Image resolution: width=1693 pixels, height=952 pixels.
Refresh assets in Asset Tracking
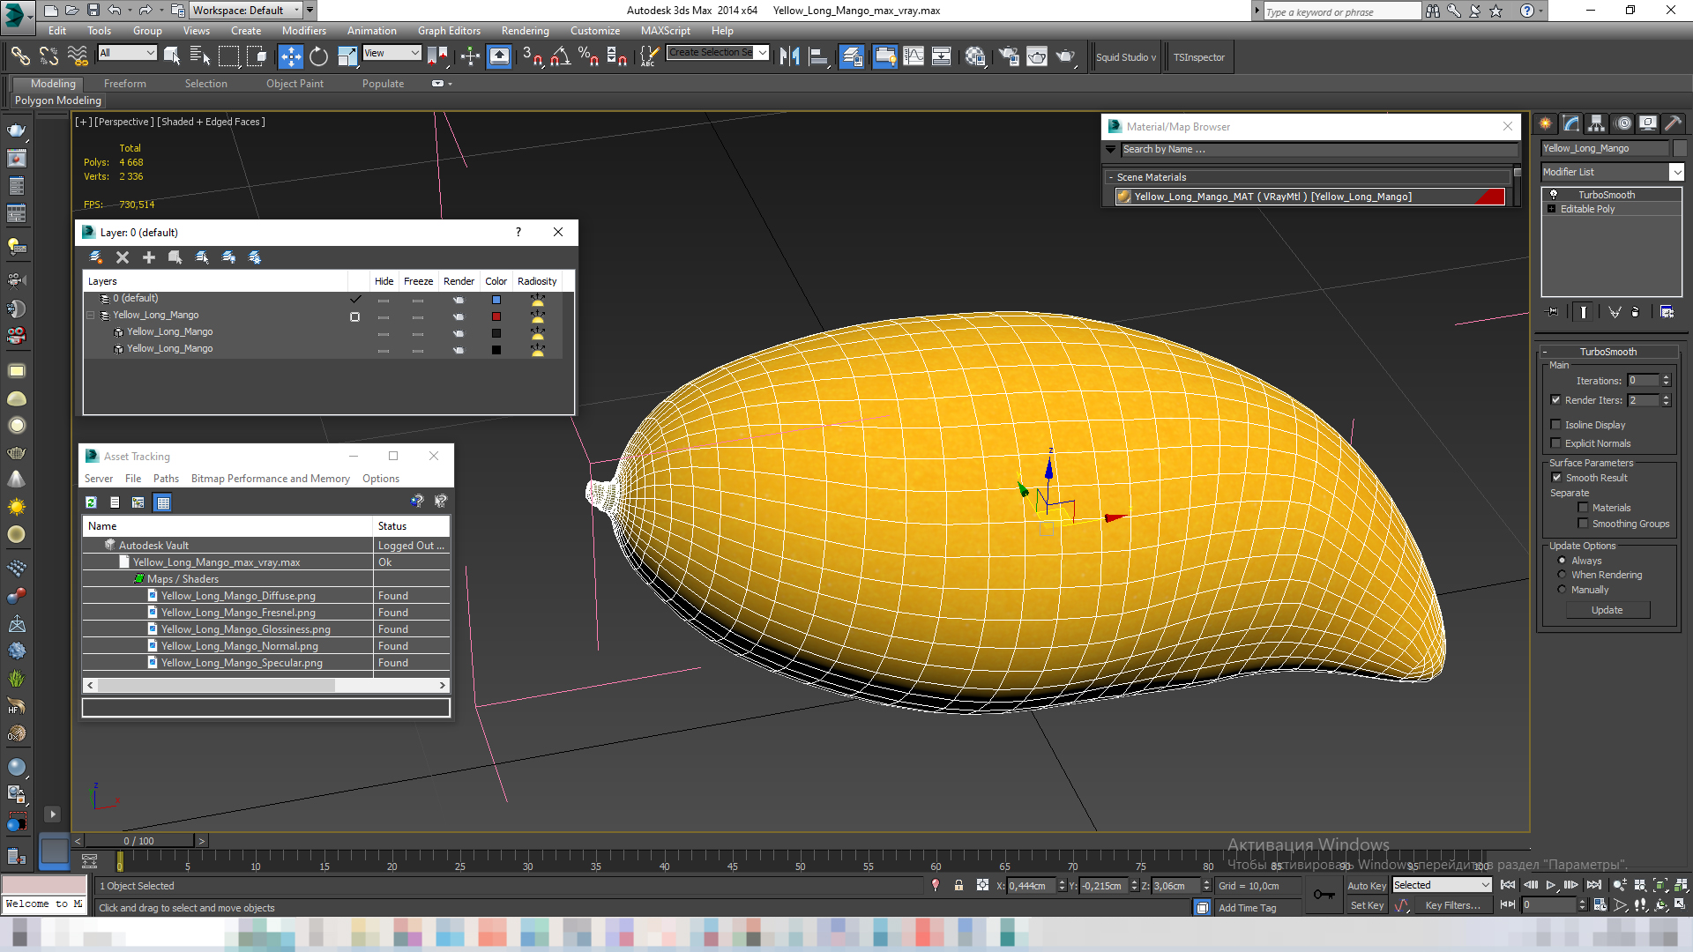[x=91, y=502]
